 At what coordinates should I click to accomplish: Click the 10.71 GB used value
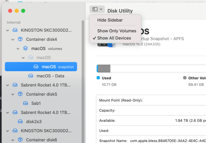coord(109,85)
